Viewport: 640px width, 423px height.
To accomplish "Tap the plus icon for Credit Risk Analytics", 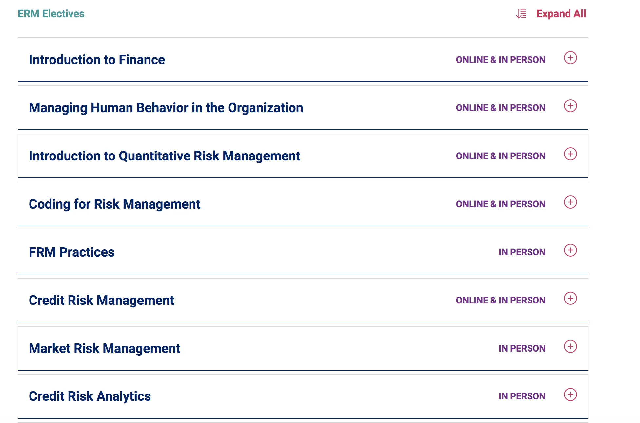I will pyautogui.click(x=570, y=395).
